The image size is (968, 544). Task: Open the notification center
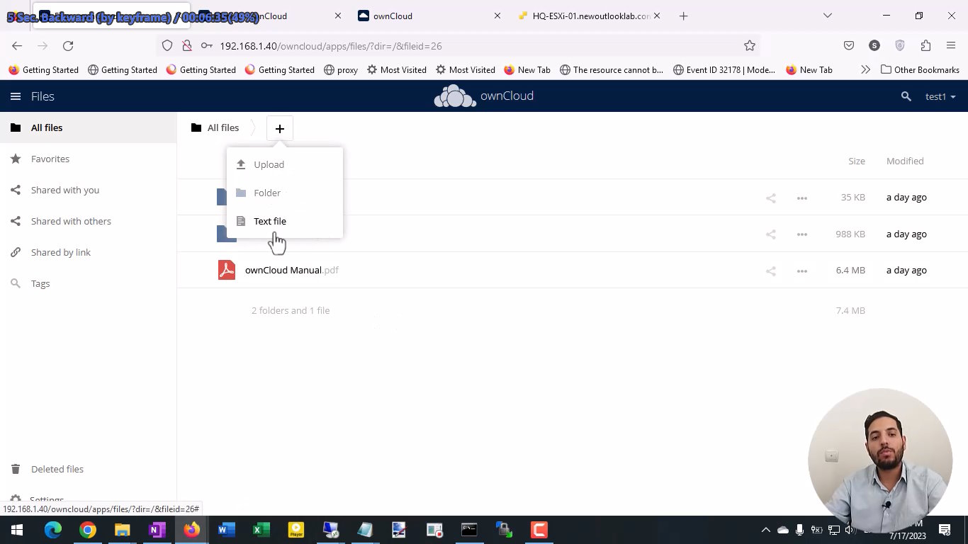pos(945,530)
